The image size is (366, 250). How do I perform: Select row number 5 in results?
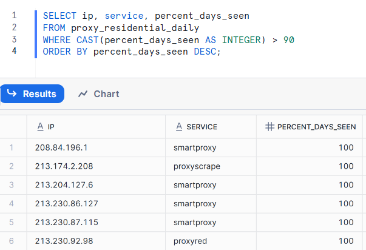tap(11, 222)
